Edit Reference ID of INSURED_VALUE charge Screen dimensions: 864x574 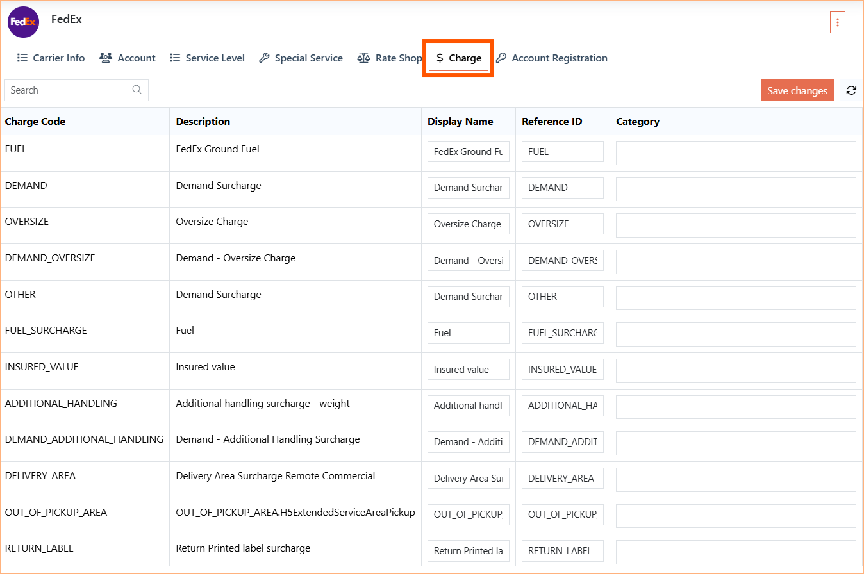[563, 369]
